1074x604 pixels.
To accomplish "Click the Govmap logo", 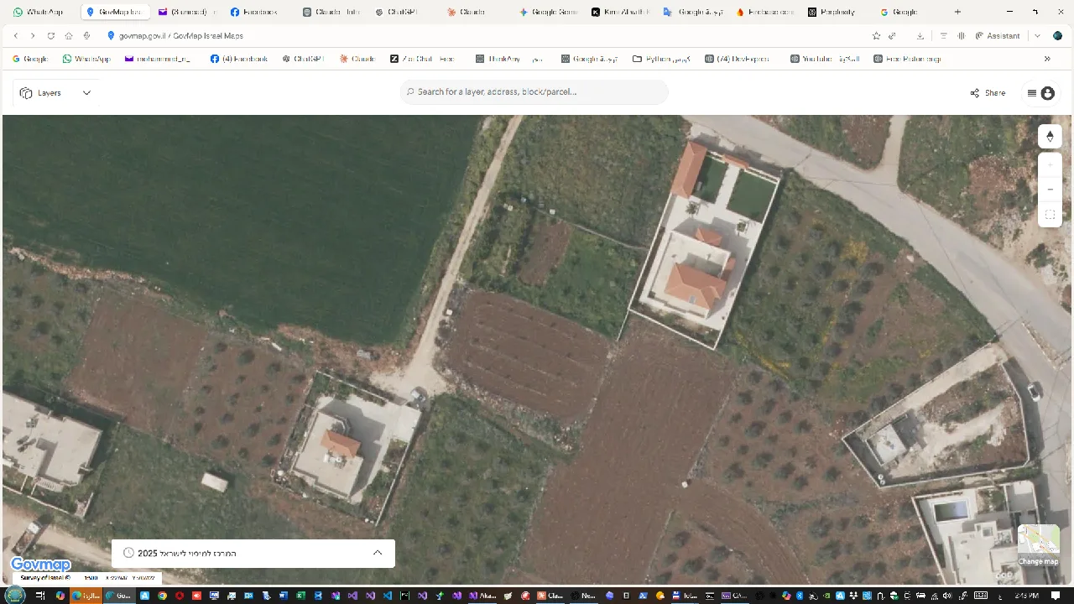I will tap(40, 565).
